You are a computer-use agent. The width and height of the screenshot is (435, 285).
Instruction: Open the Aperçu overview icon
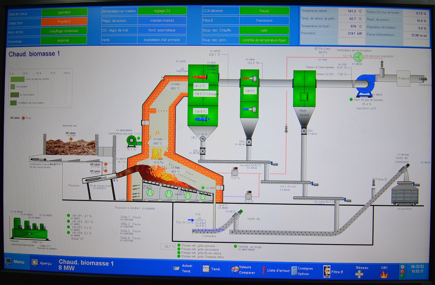tap(35, 263)
